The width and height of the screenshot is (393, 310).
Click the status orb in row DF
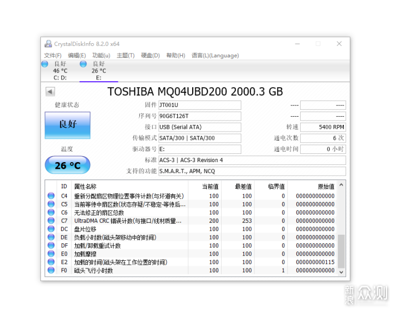[51, 246]
